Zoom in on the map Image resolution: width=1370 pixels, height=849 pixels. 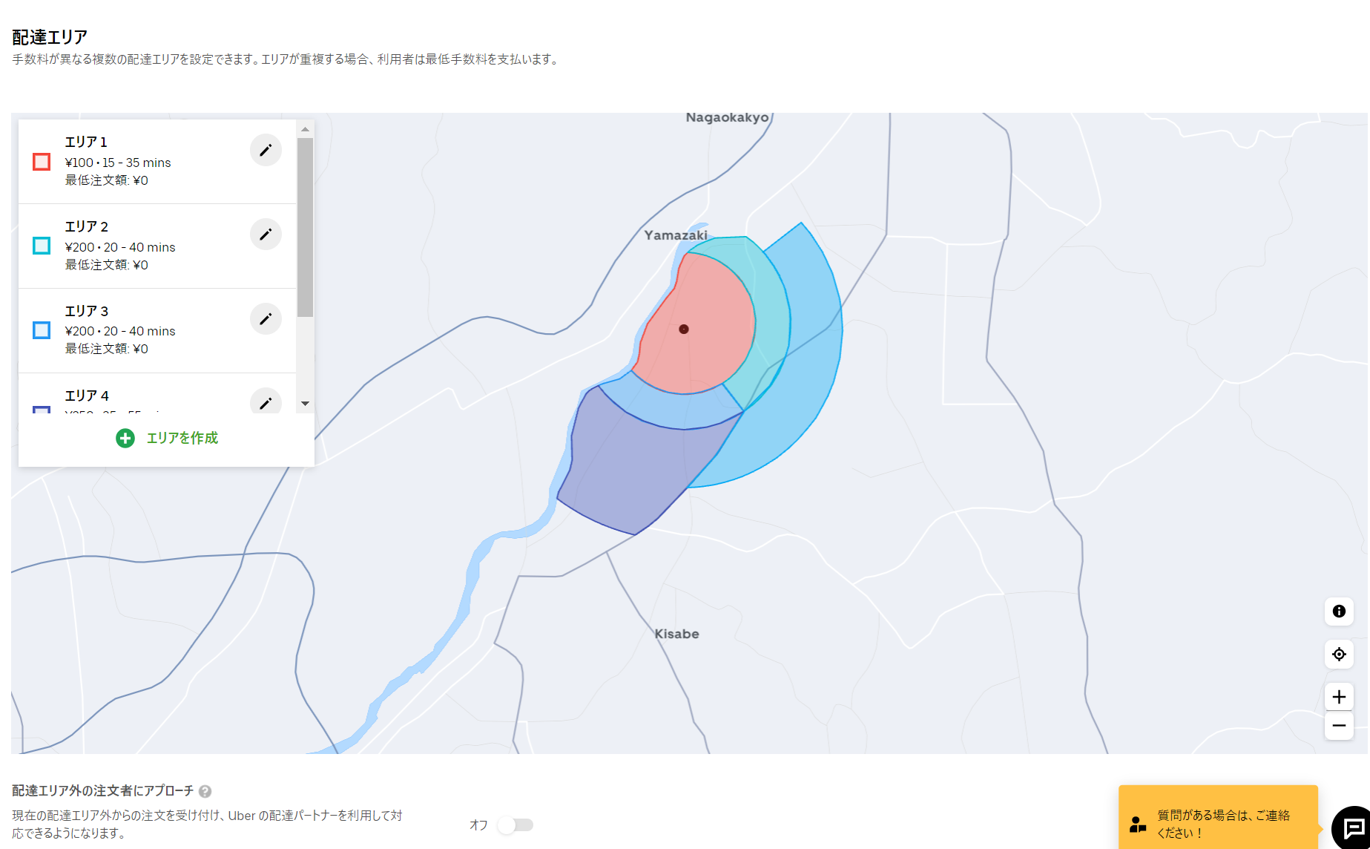coord(1339,697)
